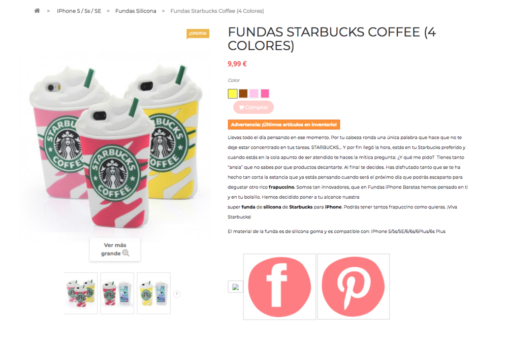View the three-cups thumbnail
This screenshot has height=341, width=508.
click(81, 293)
